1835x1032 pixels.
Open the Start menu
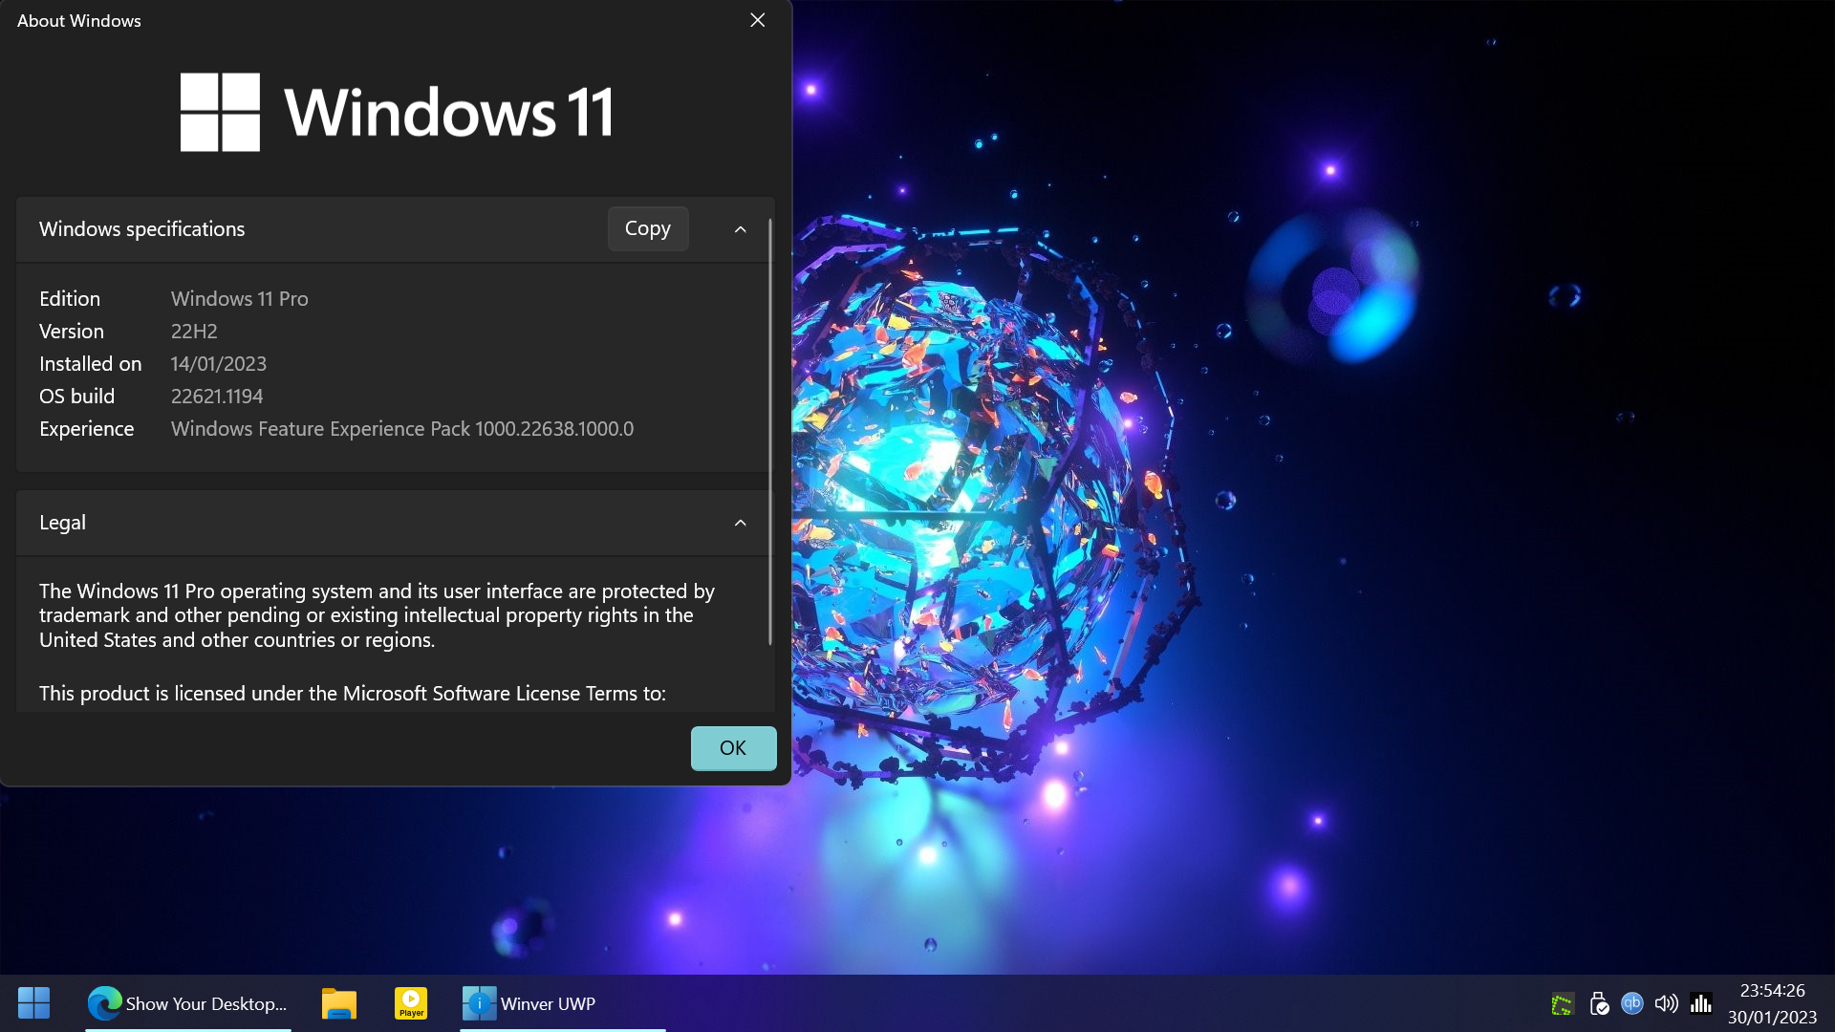tap(33, 1003)
